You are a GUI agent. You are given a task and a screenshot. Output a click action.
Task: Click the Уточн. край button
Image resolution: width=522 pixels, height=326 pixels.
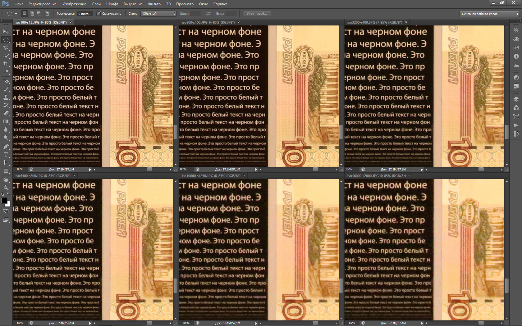(257, 14)
